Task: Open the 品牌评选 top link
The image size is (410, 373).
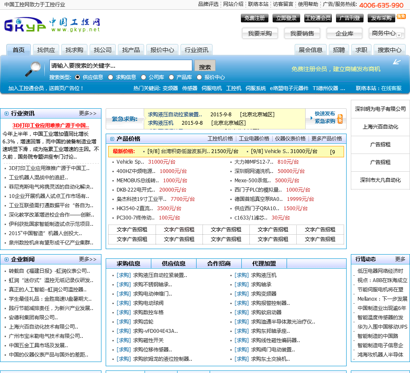Action: [x=208, y=4]
